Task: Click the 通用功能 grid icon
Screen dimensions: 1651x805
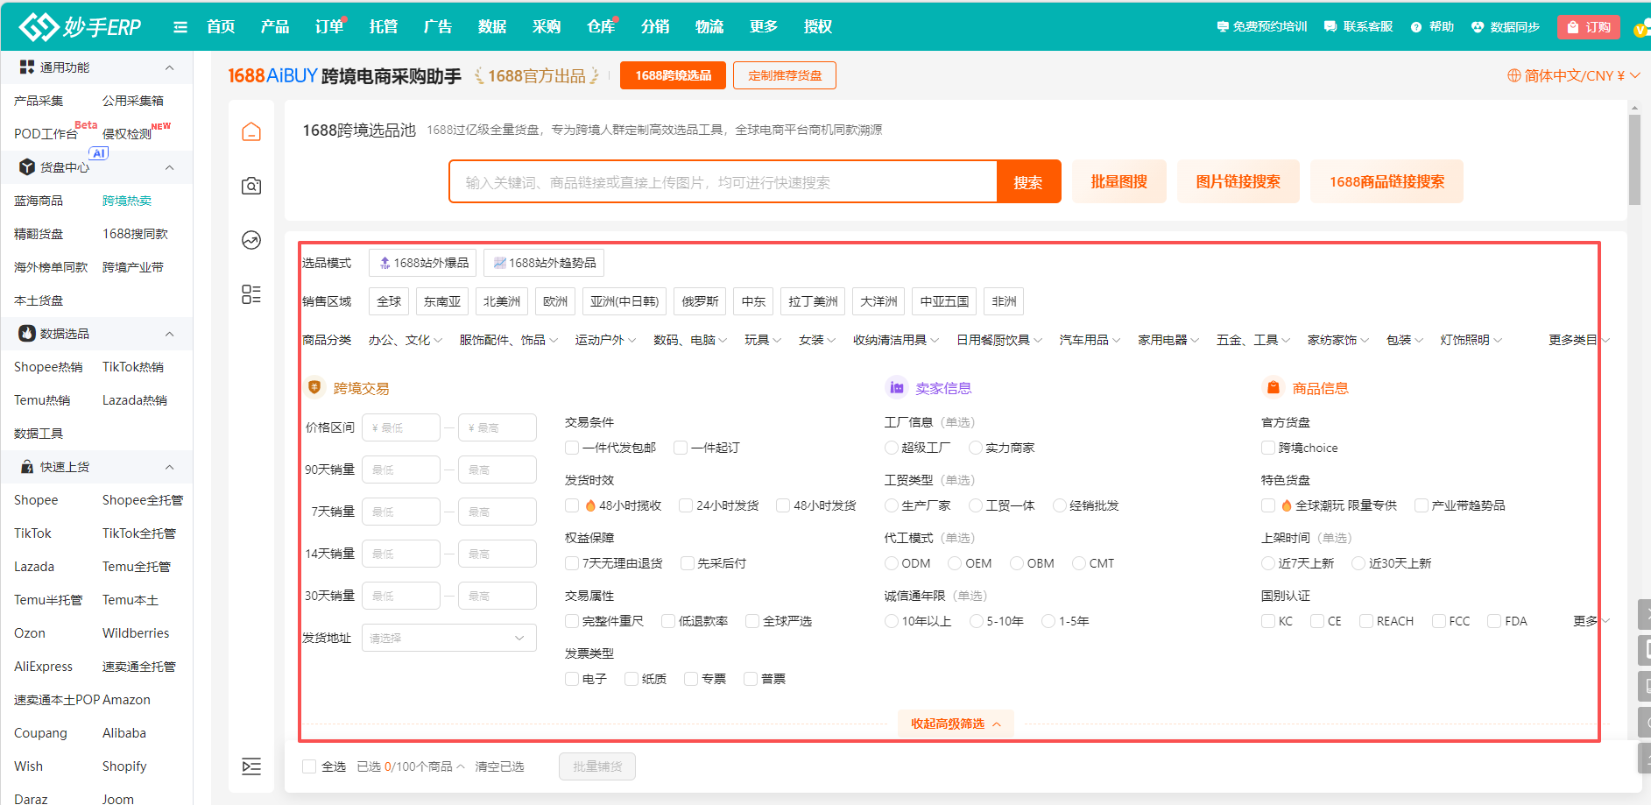Action: pos(27,67)
